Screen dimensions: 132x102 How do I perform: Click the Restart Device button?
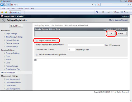pyautogui.click(x=16, y=26)
